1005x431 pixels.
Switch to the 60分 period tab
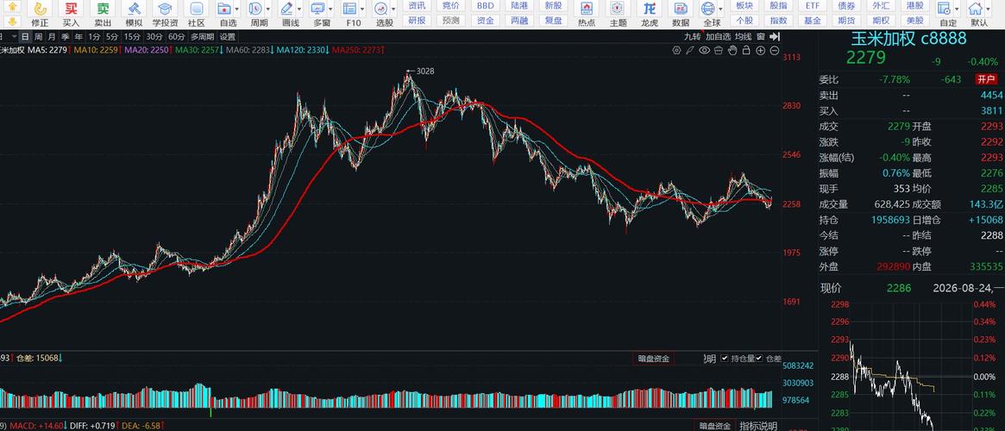176,36
